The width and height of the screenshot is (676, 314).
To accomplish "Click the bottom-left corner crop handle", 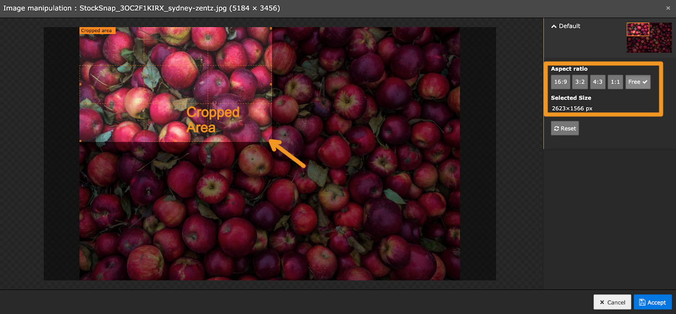I will point(80,141).
